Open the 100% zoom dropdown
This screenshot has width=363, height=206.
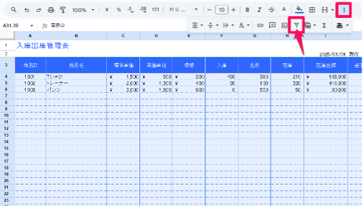[83, 10]
